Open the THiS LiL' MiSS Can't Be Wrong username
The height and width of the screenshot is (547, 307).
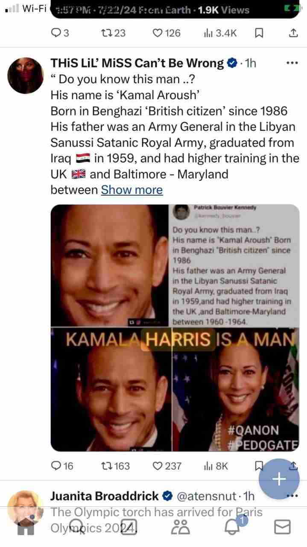pyautogui.click(x=137, y=63)
